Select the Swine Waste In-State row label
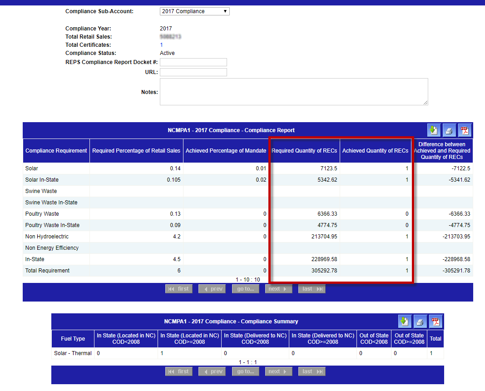This screenshot has height=391, width=485. [x=51, y=202]
